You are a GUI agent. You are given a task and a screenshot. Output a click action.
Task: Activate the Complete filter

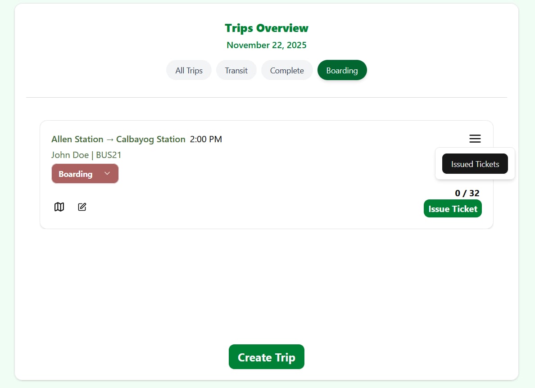pyautogui.click(x=287, y=70)
